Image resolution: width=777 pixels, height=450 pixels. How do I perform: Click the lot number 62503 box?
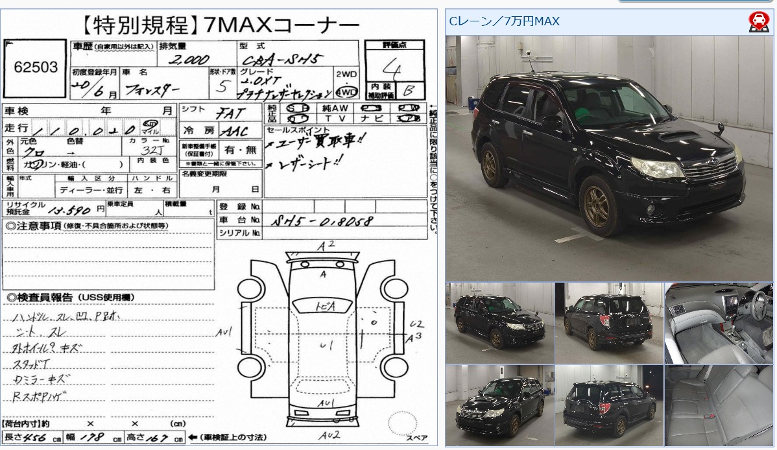click(35, 68)
